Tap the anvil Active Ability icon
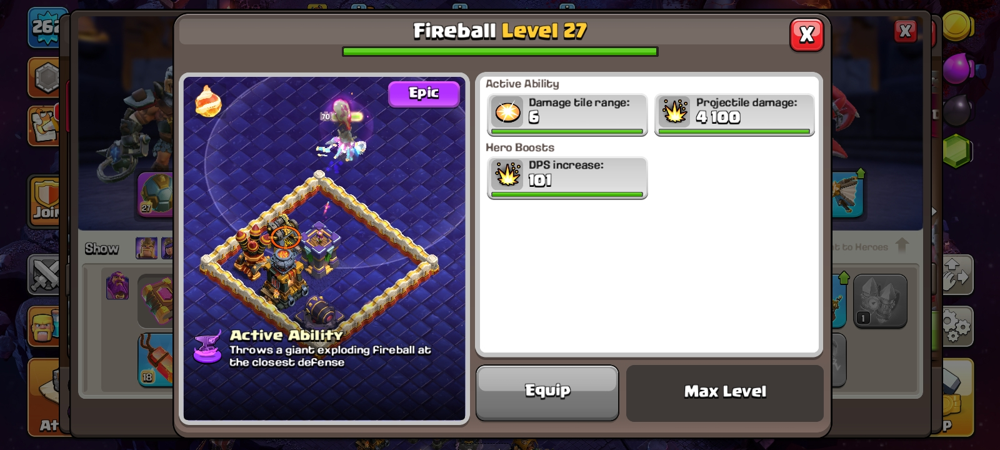This screenshot has width=1000, height=450. click(207, 347)
